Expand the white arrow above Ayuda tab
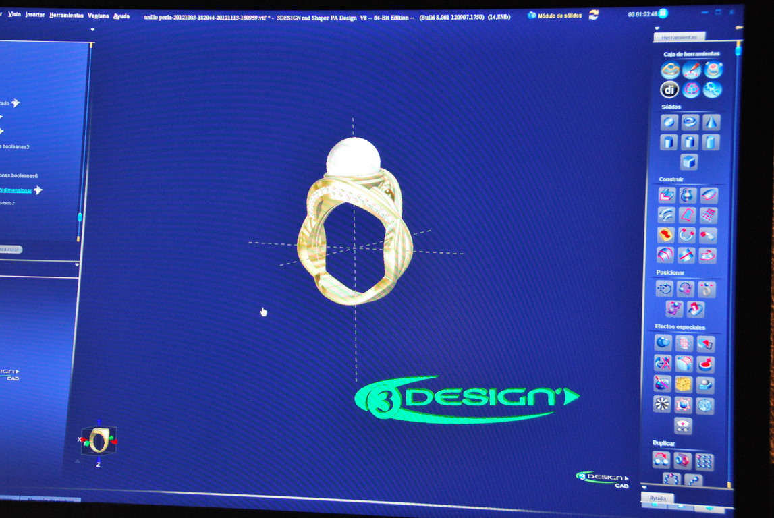The width and height of the screenshot is (774, 518). [643, 486]
